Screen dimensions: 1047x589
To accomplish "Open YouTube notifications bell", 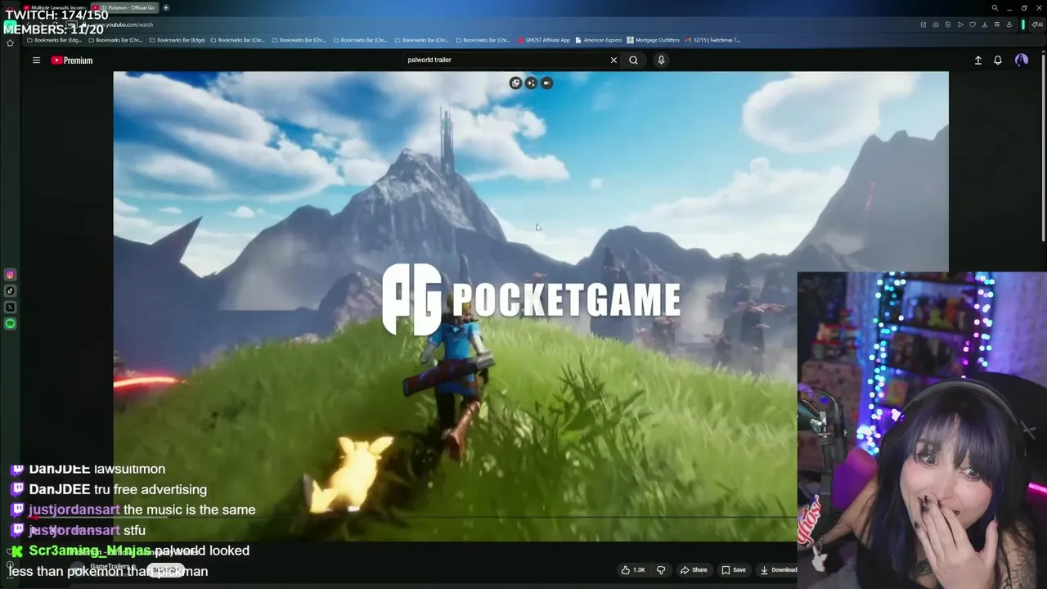I will point(998,60).
